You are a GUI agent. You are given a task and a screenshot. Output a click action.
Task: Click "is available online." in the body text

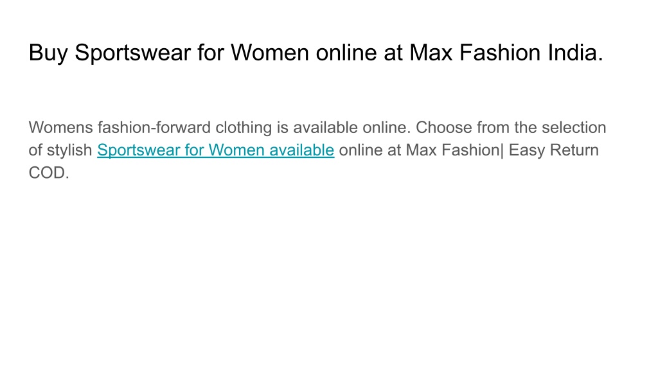click(x=344, y=128)
